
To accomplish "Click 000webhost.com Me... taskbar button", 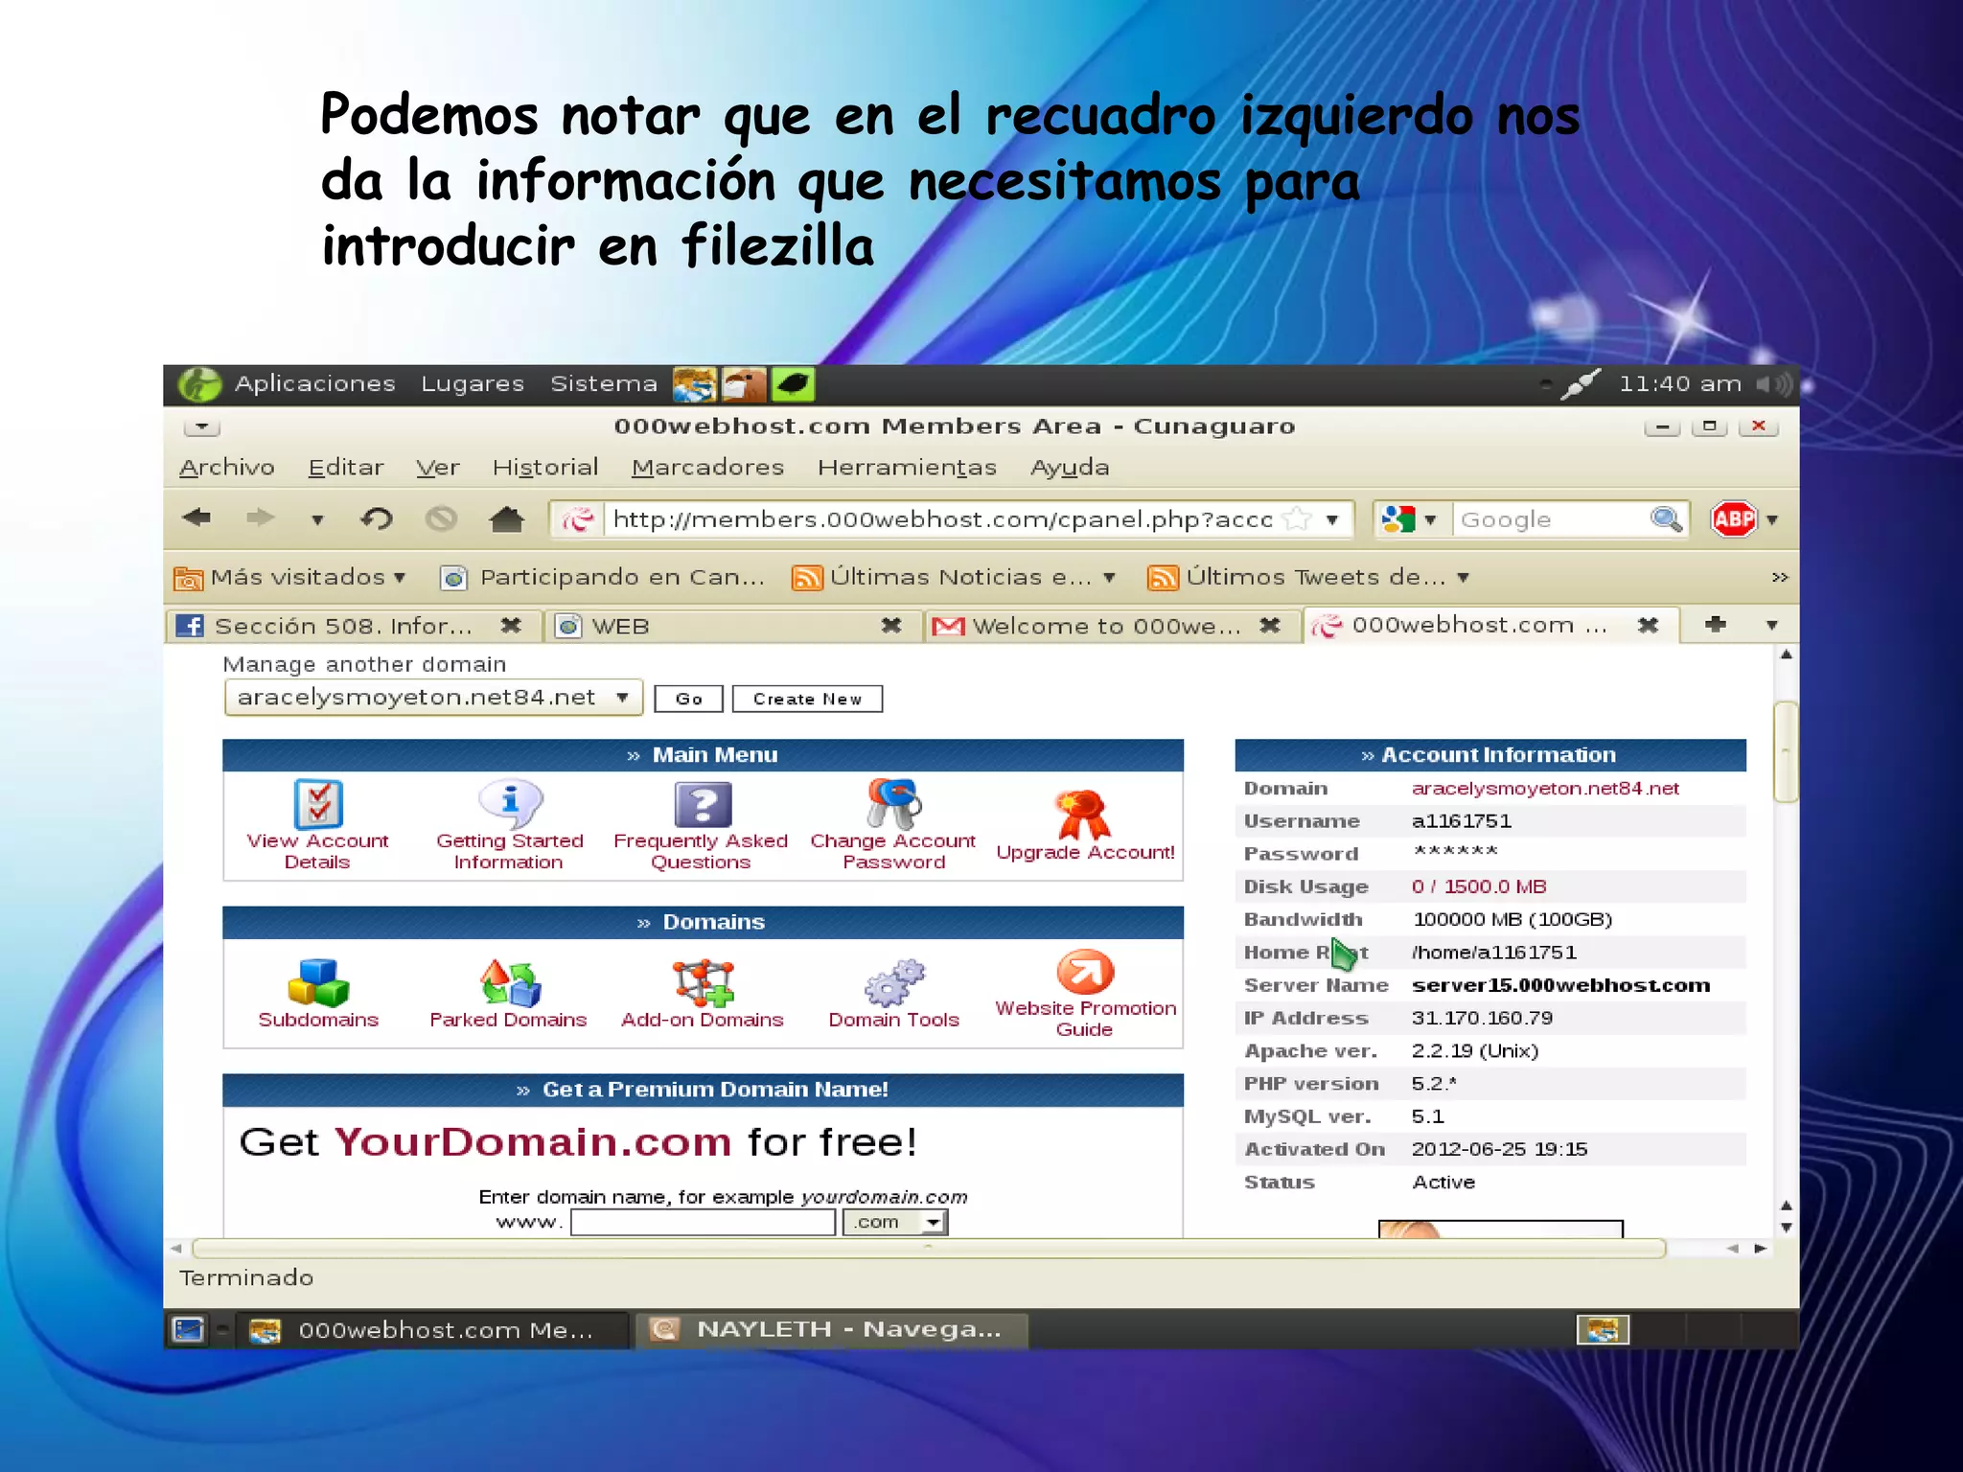I will tap(431, 1329).
